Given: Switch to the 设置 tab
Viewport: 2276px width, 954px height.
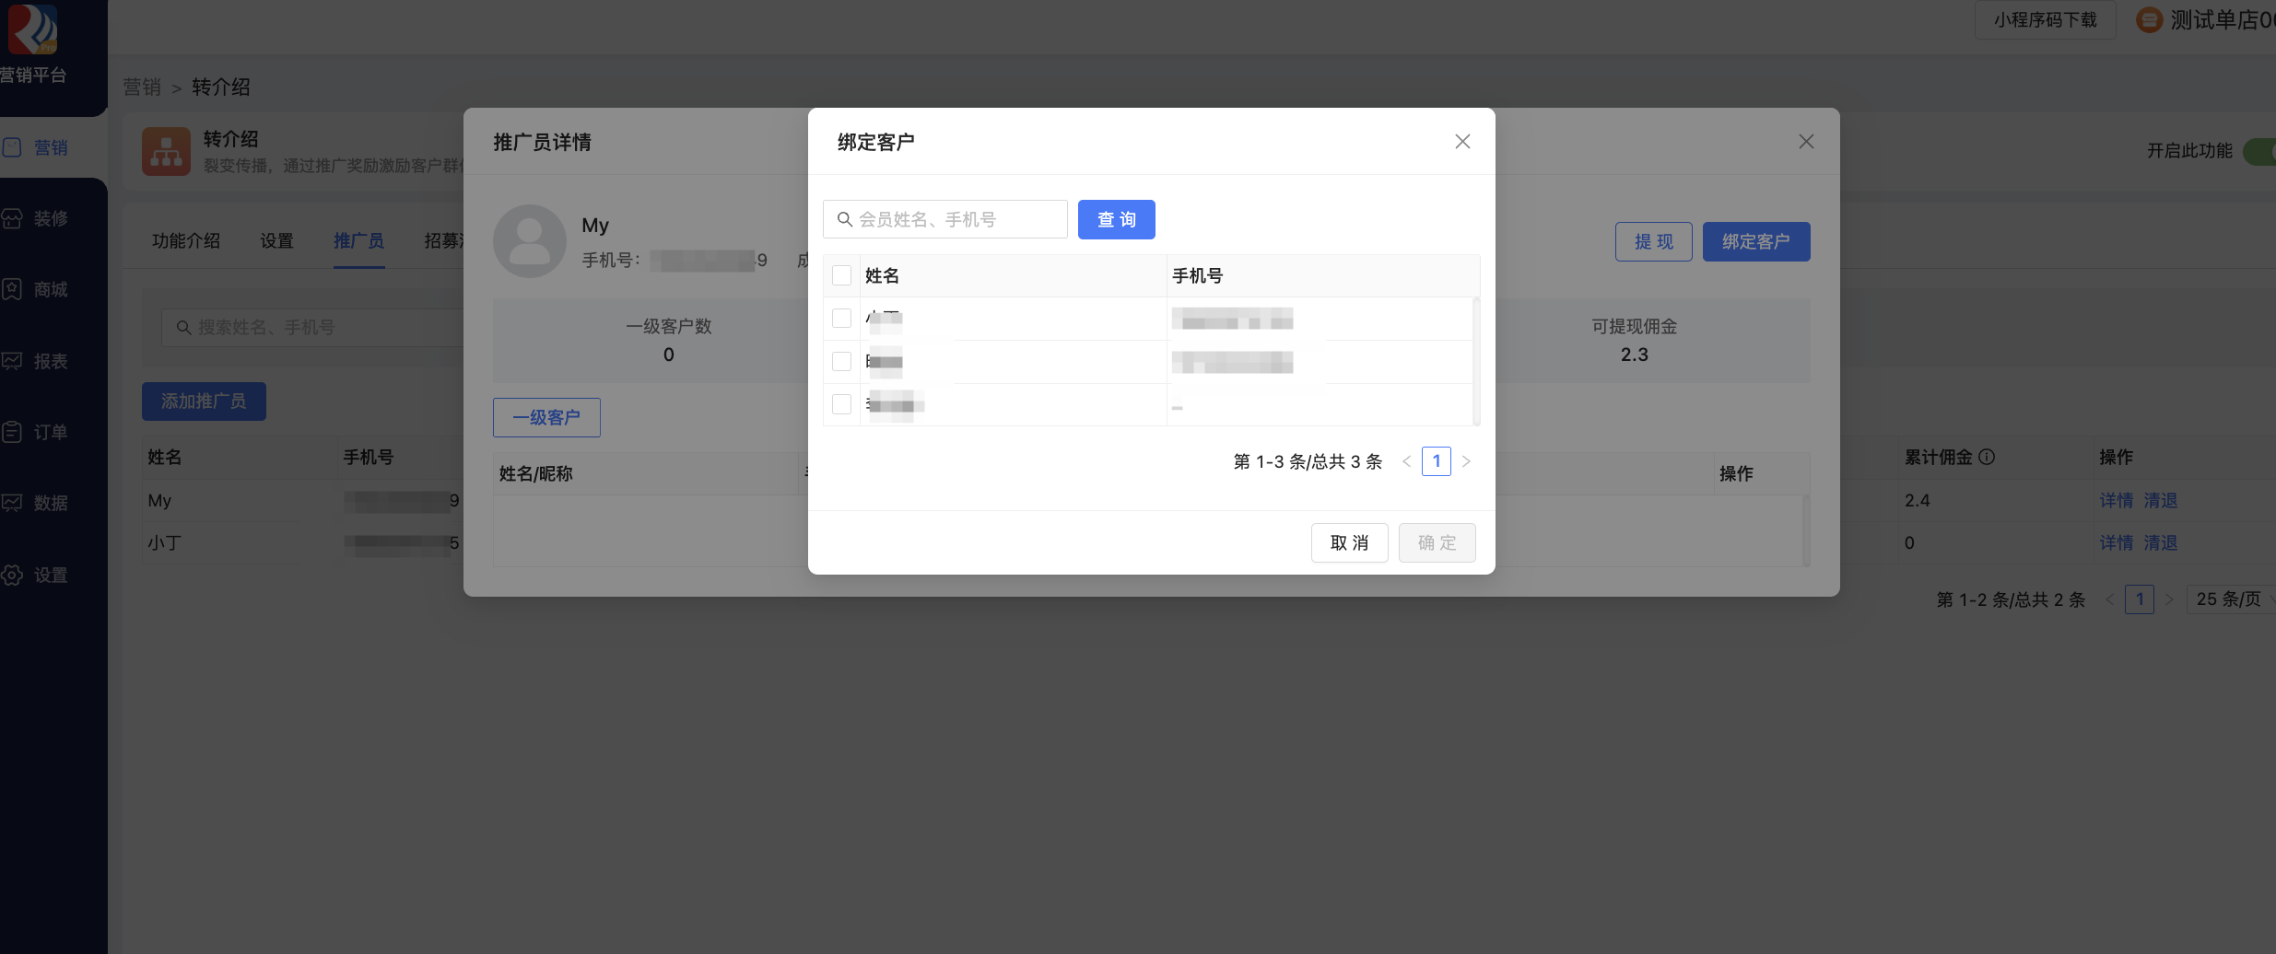Looking at the screenshot, I should (276, 241).
